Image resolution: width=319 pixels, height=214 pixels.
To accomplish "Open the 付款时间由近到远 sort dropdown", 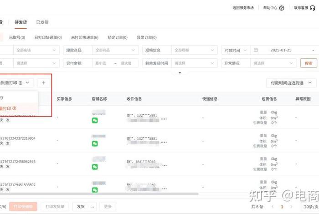I will [x=291, y=83].
